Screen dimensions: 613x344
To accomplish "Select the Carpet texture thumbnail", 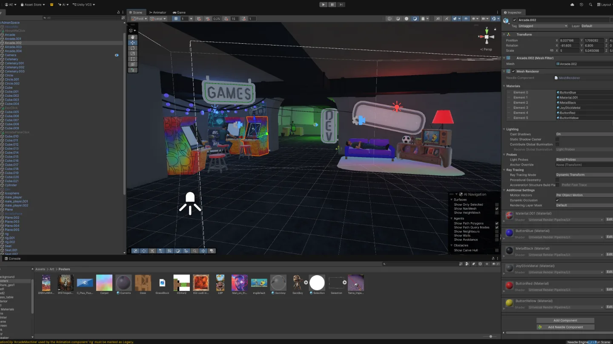I will (104, 283).
